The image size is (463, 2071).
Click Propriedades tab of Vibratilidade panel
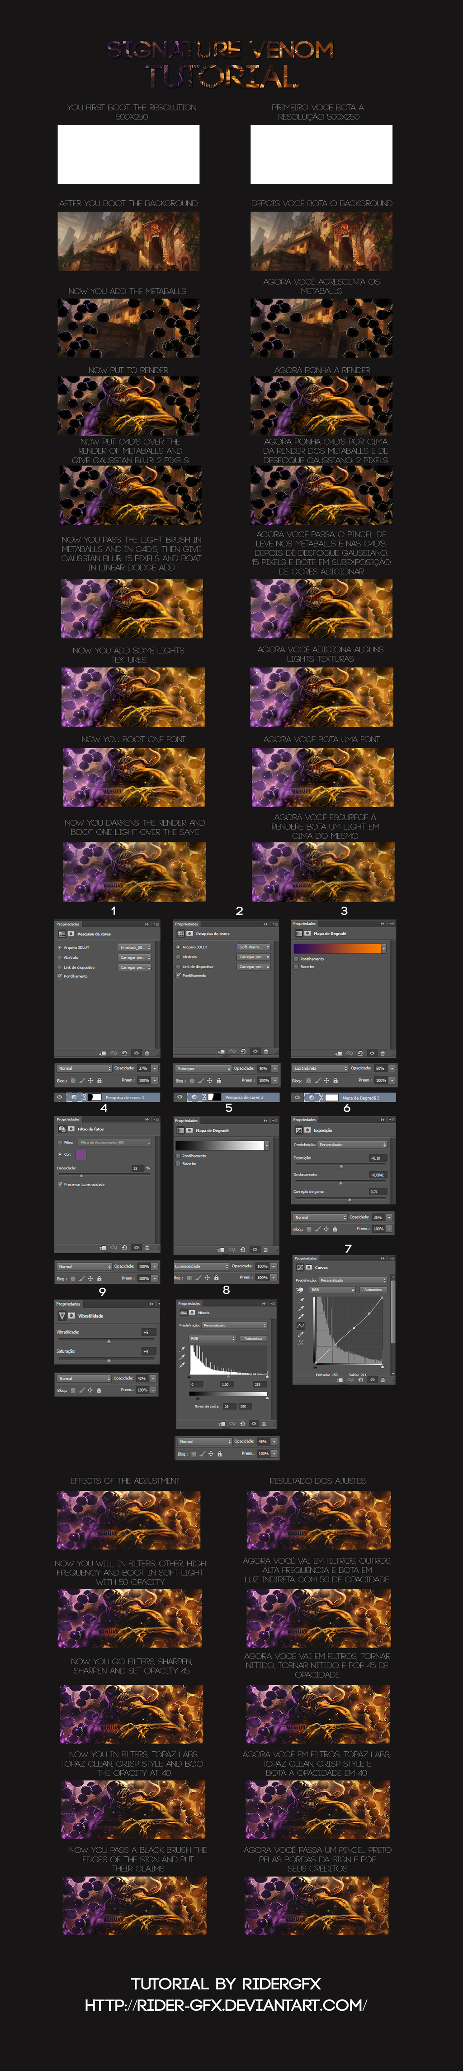pos(69,1304)
